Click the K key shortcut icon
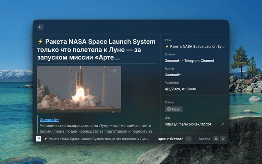Screen dimensions: 262x164 223,139
